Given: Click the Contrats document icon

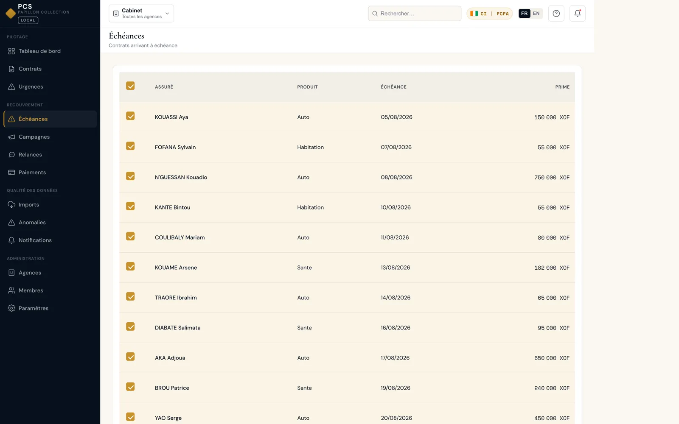Looking at the screenshot, I should point(11,69).
